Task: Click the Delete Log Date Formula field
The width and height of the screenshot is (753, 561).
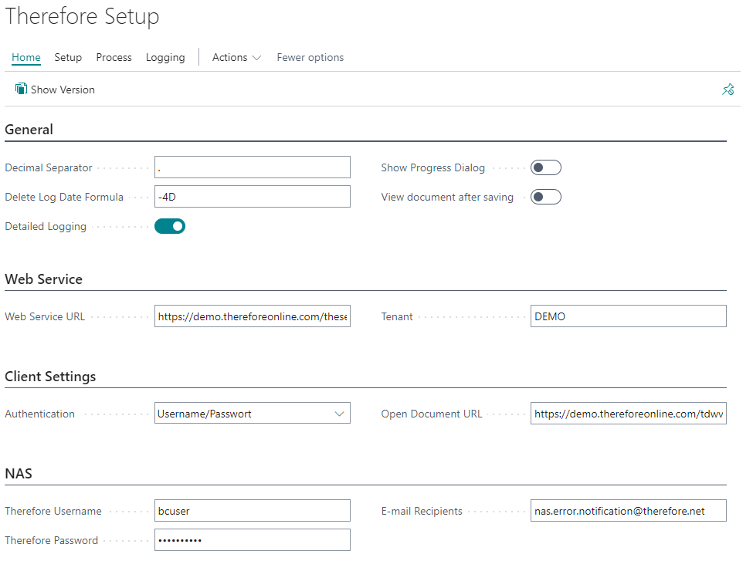Action: tap(252, 196)
